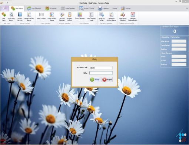Open Müşteri Listesi customer list

click(70, 17)
